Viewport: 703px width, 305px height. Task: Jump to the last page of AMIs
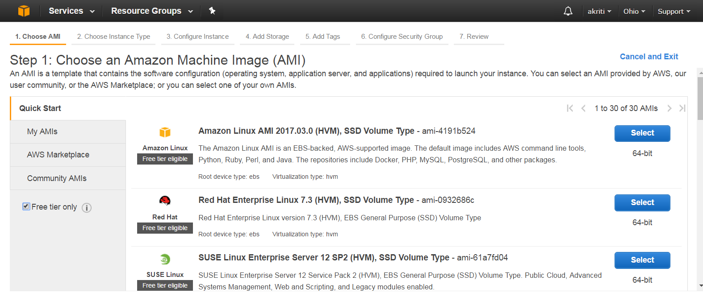pyautogui.click(x=682, y=108)
